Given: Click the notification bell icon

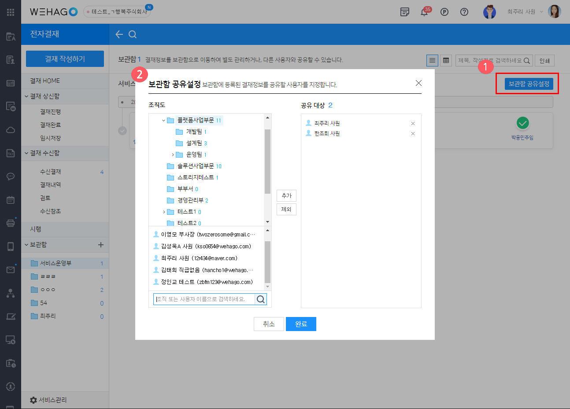Looking at the screenshot, I should pos(424,12).
